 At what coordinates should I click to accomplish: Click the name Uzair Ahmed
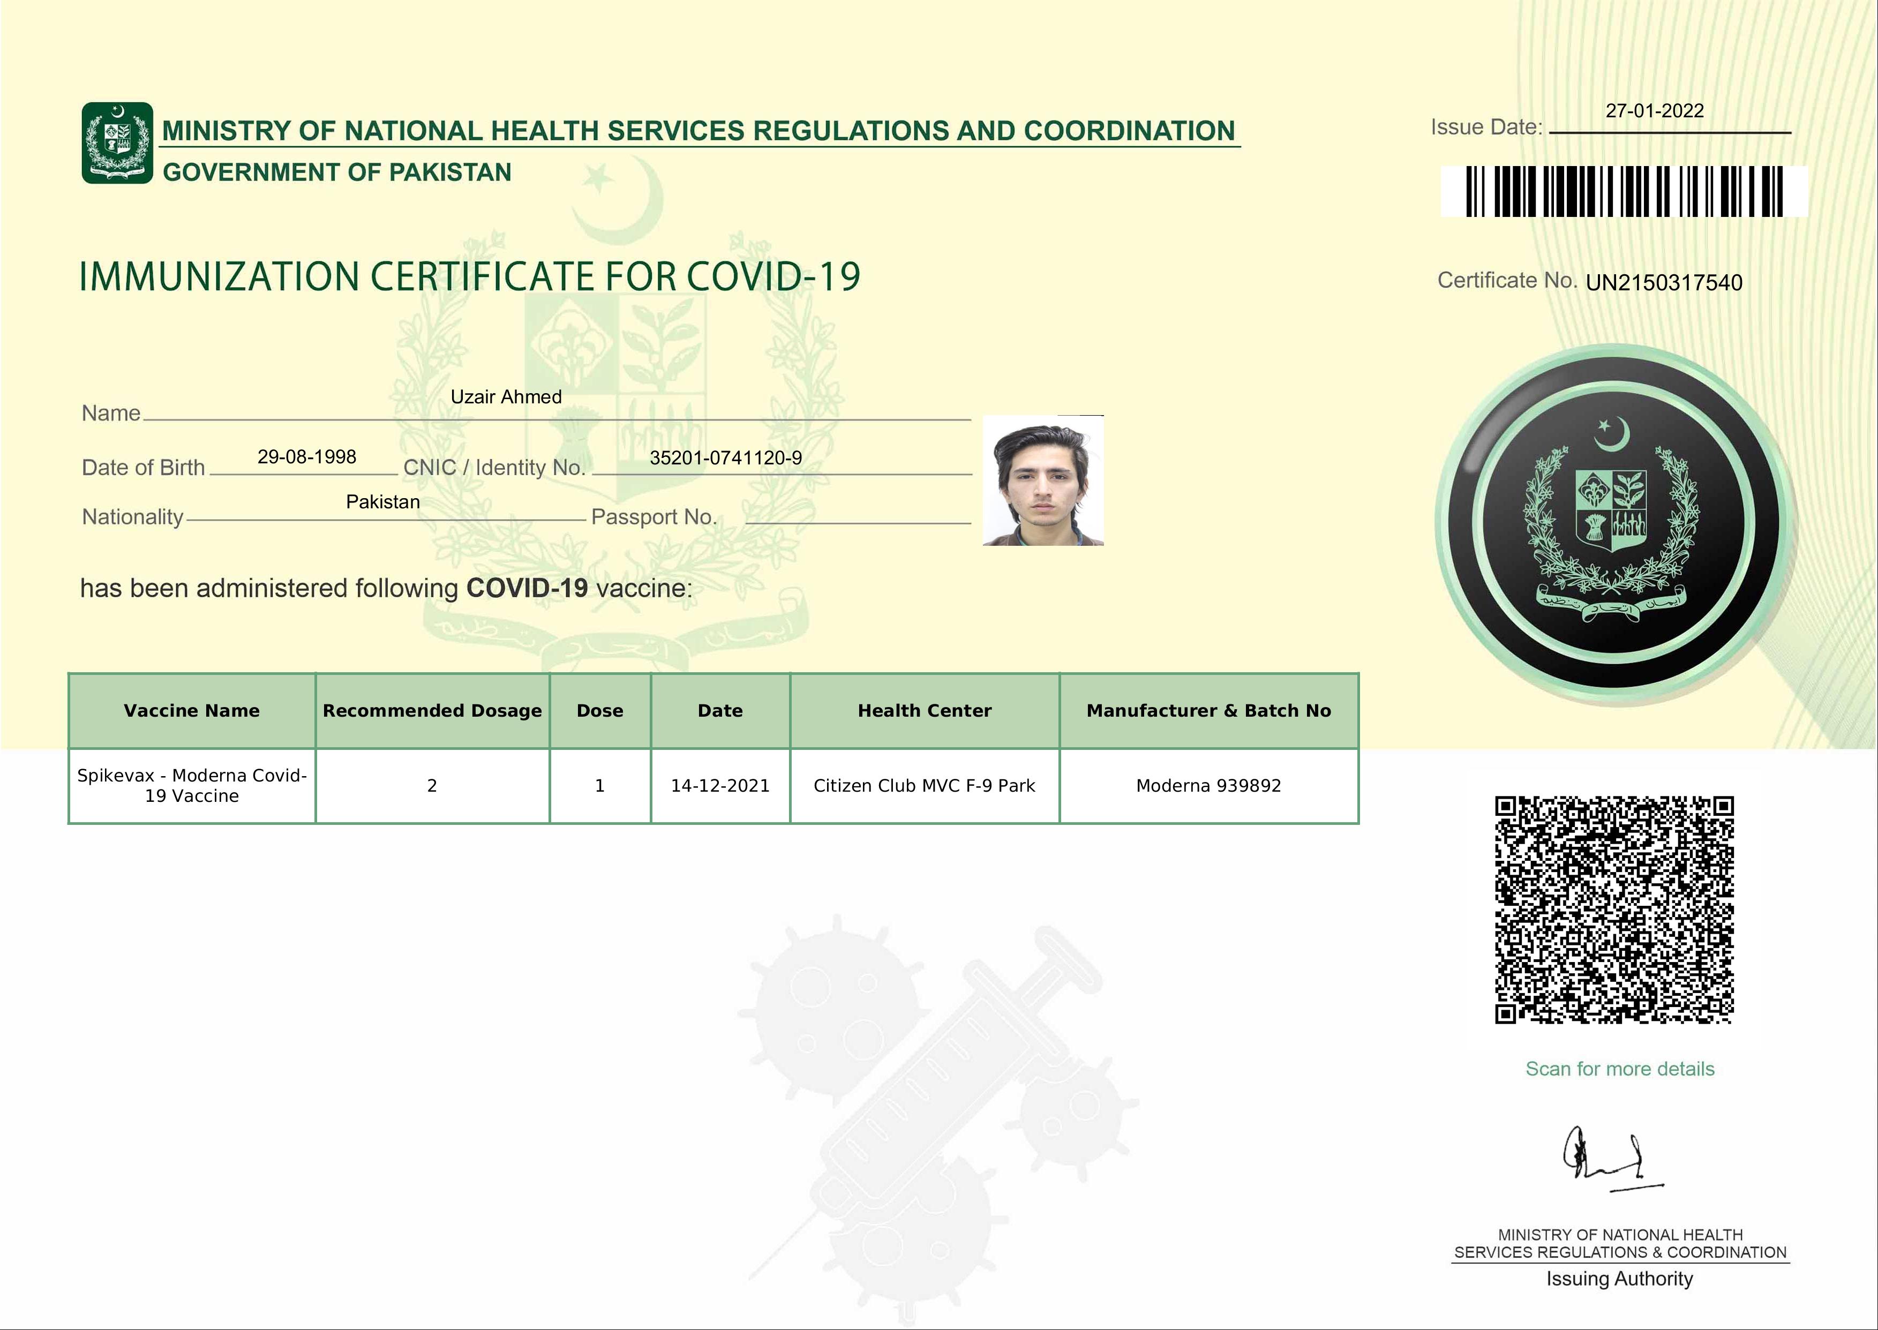point(505,397)
